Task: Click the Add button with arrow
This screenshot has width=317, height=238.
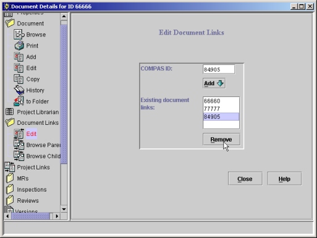Action: [x=214, y=83]
